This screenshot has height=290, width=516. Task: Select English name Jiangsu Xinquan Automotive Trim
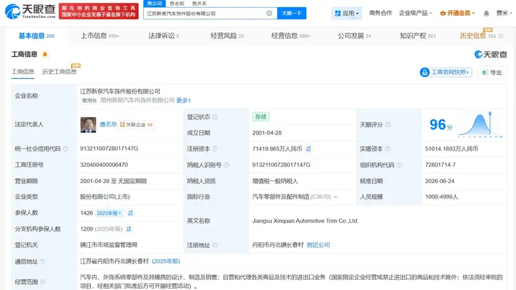pos(305,221)
